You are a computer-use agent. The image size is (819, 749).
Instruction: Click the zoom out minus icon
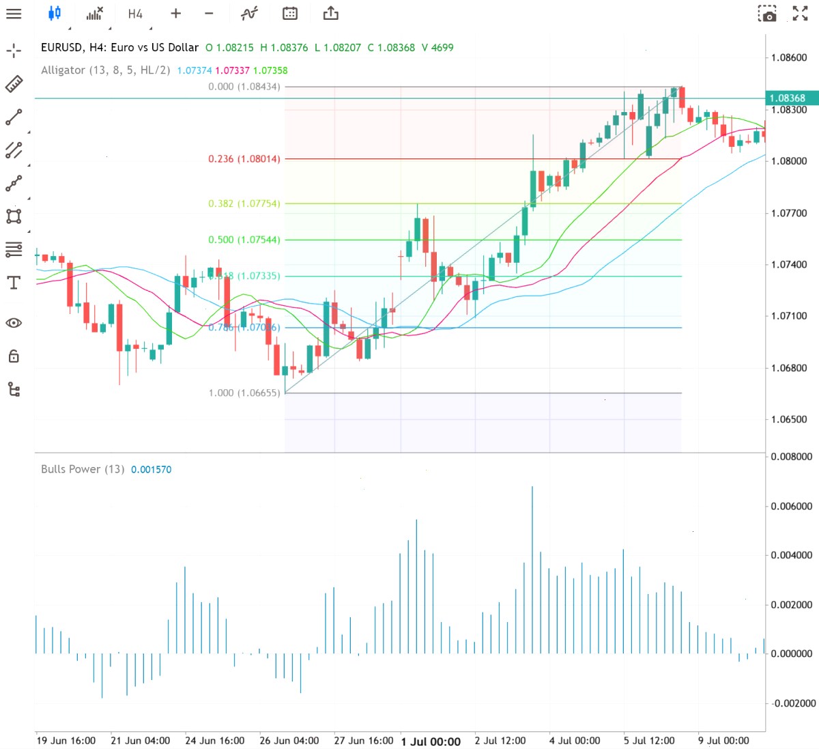[x=209, y=14]
